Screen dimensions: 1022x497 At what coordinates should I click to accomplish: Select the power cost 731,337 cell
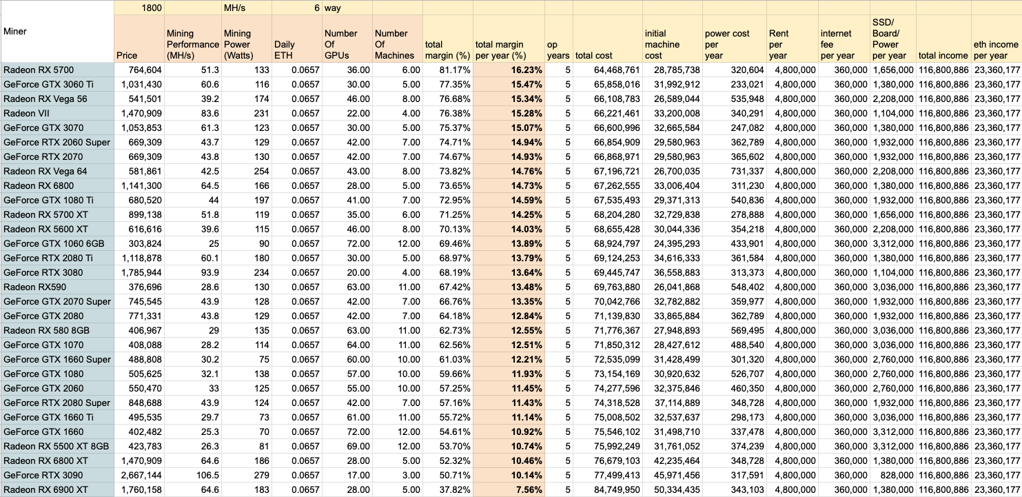pyautogui.click(x=733, y=171)
